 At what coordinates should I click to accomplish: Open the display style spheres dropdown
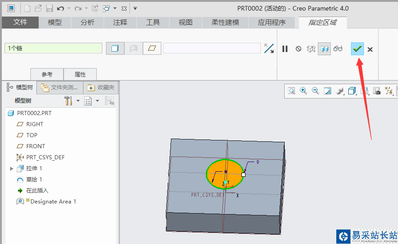tap(339, 91)
